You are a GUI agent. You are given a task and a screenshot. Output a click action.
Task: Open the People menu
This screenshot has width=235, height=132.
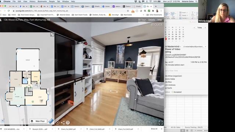click(52, 1)
